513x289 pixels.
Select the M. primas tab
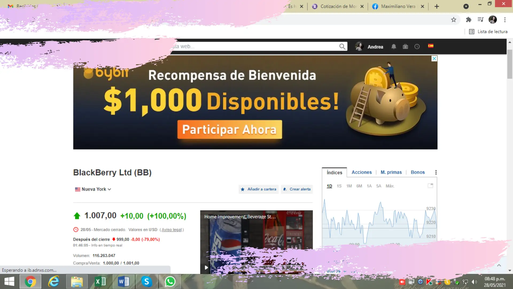[x=391, y=172]
